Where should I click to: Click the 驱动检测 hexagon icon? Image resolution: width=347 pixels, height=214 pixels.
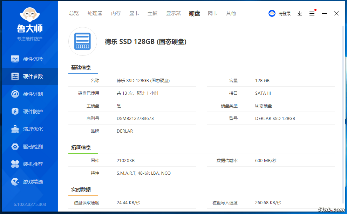(x=15, y=147)
